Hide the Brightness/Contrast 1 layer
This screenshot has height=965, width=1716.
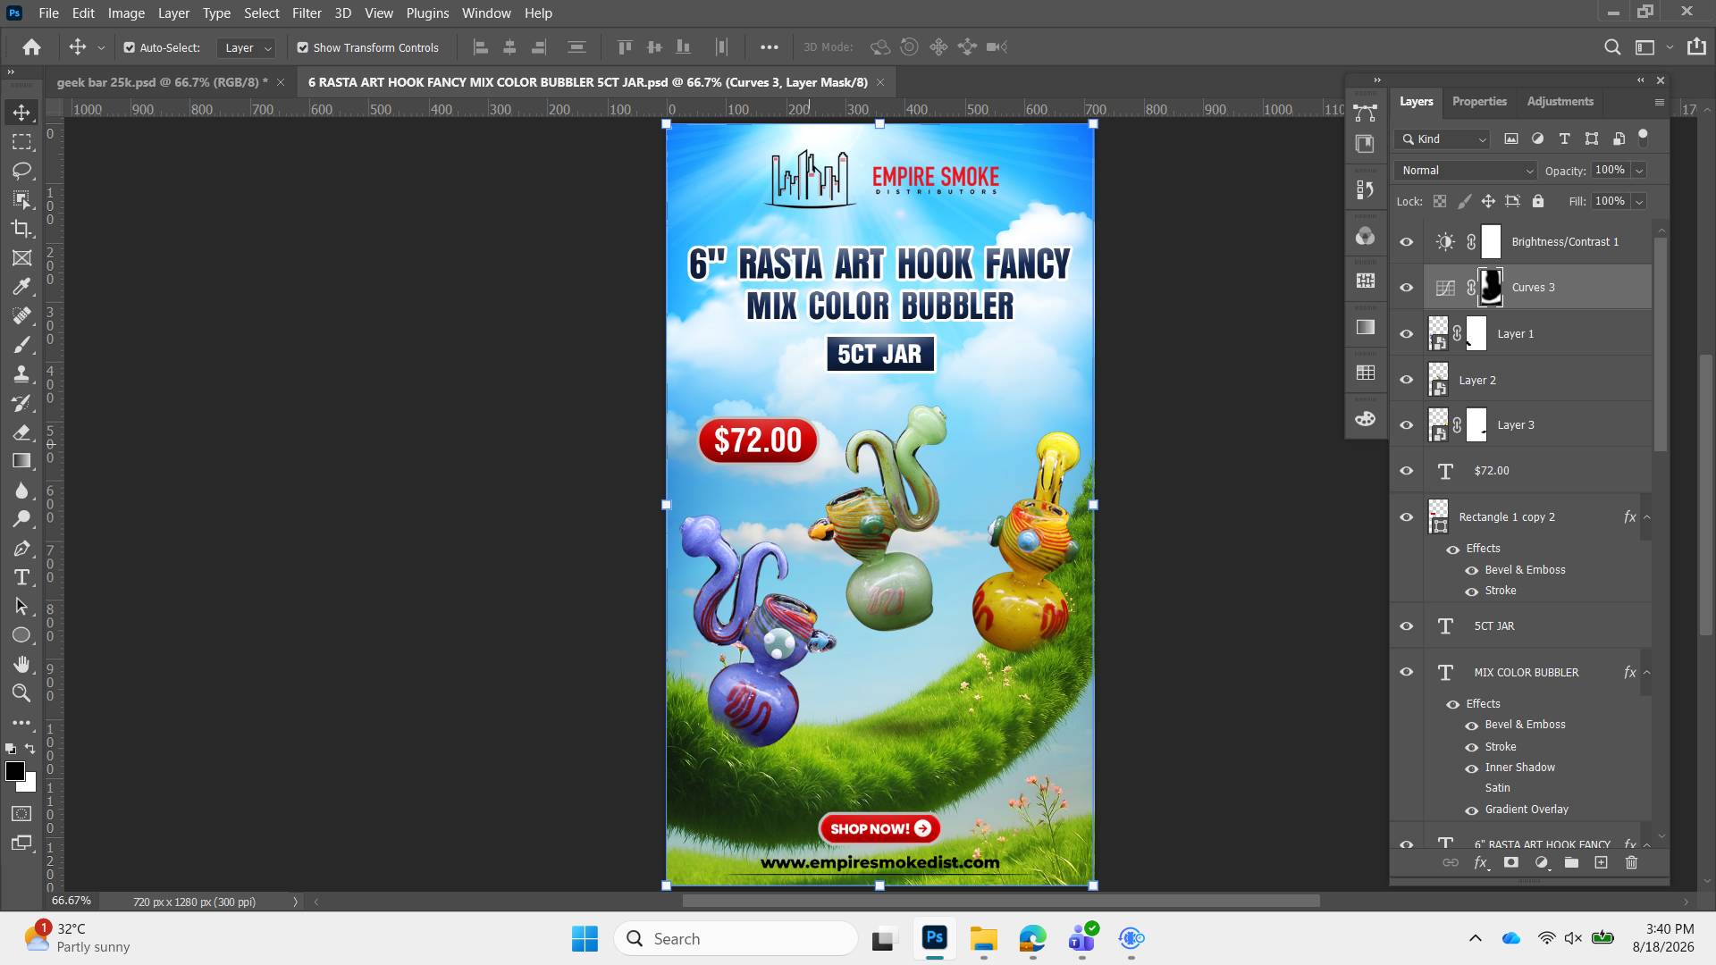tap(1406, 242)
